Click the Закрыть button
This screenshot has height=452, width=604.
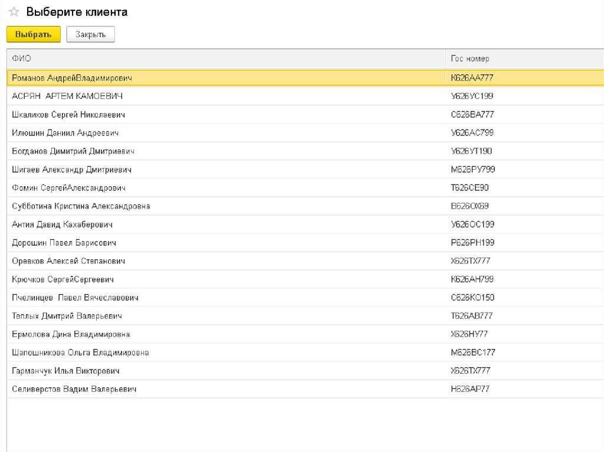pos(90,34)
